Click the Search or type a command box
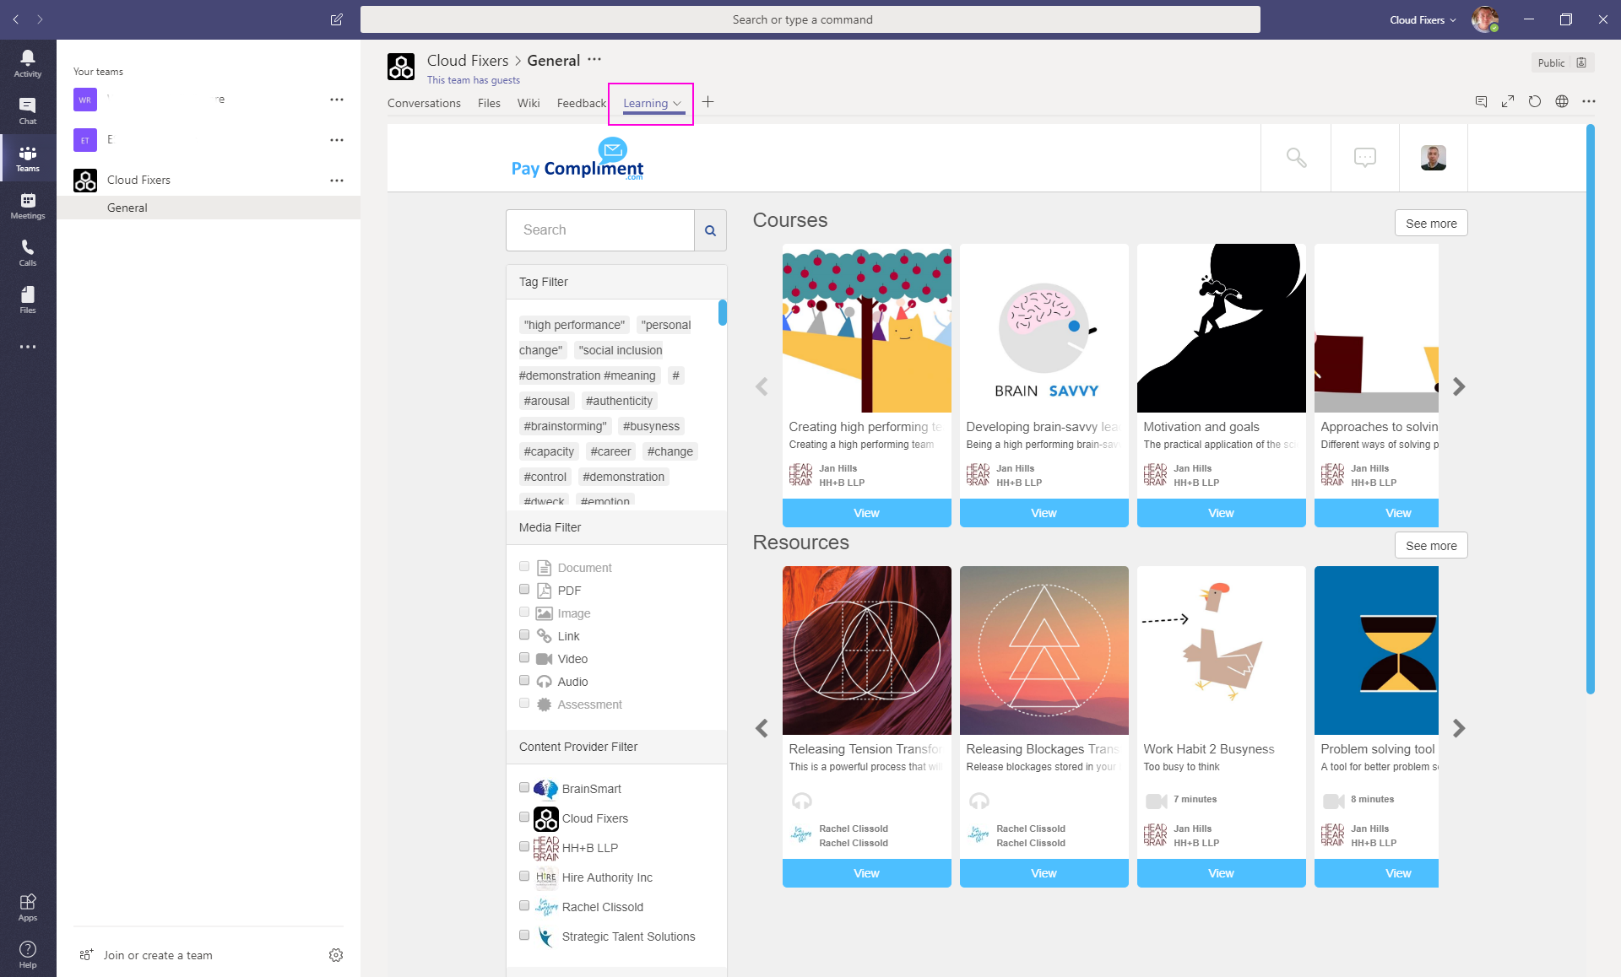 (810, 19)
